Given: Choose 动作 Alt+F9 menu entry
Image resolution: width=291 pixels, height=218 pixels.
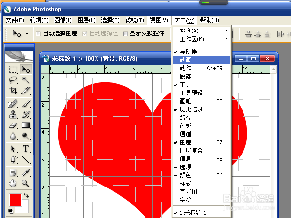Looking at the screenshot, I should 202,68.
